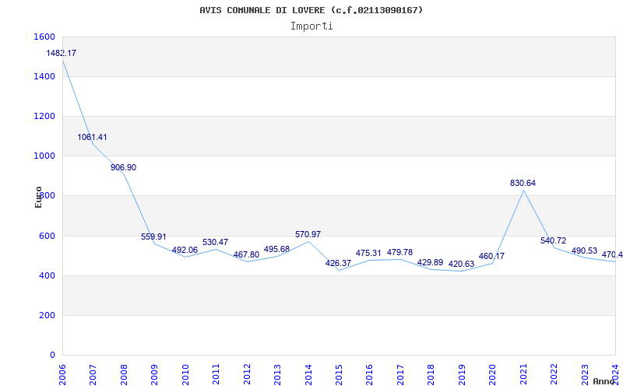Screen dimensions: 623x389
Task: Click the 2009 x-axis year label
Action: point(154,373)
